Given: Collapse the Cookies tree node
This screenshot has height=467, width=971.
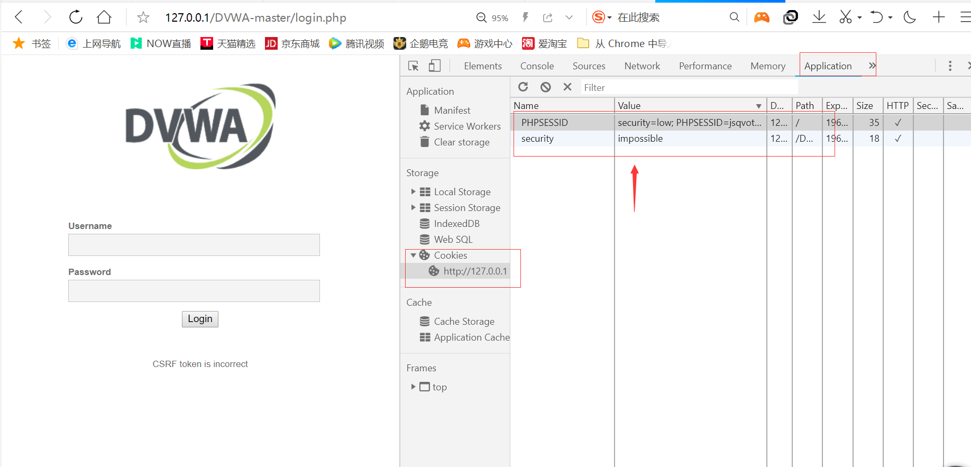Looking at the screenshot, I should tap(413, 255).
